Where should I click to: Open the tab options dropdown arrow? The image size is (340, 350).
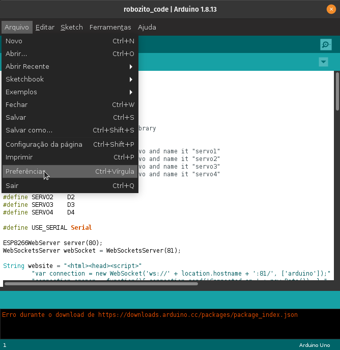tap(323, 62)
